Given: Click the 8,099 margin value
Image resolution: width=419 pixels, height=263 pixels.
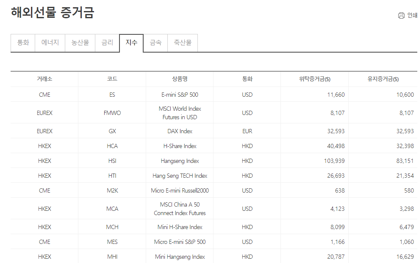Looking at the screenshot, I should 338,227.
